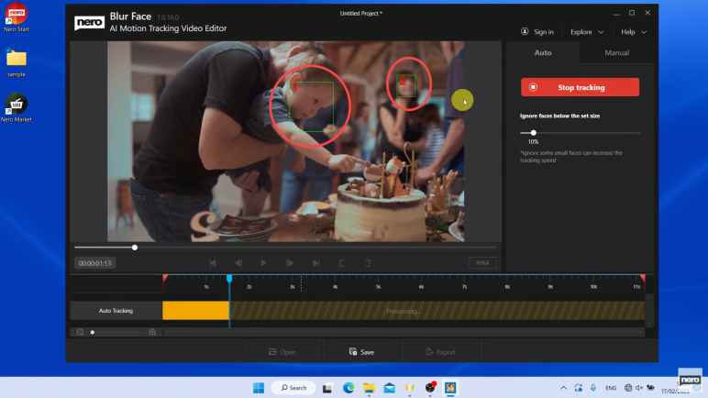708x398 pixels.
Task: Jump to start with the skip-to-beginning icon
Action: click(213, 263)
